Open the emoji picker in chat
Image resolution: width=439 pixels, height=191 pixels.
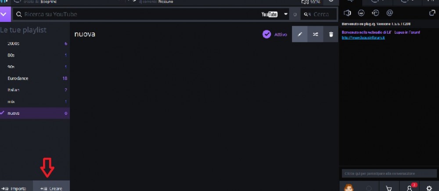(361, 13)
